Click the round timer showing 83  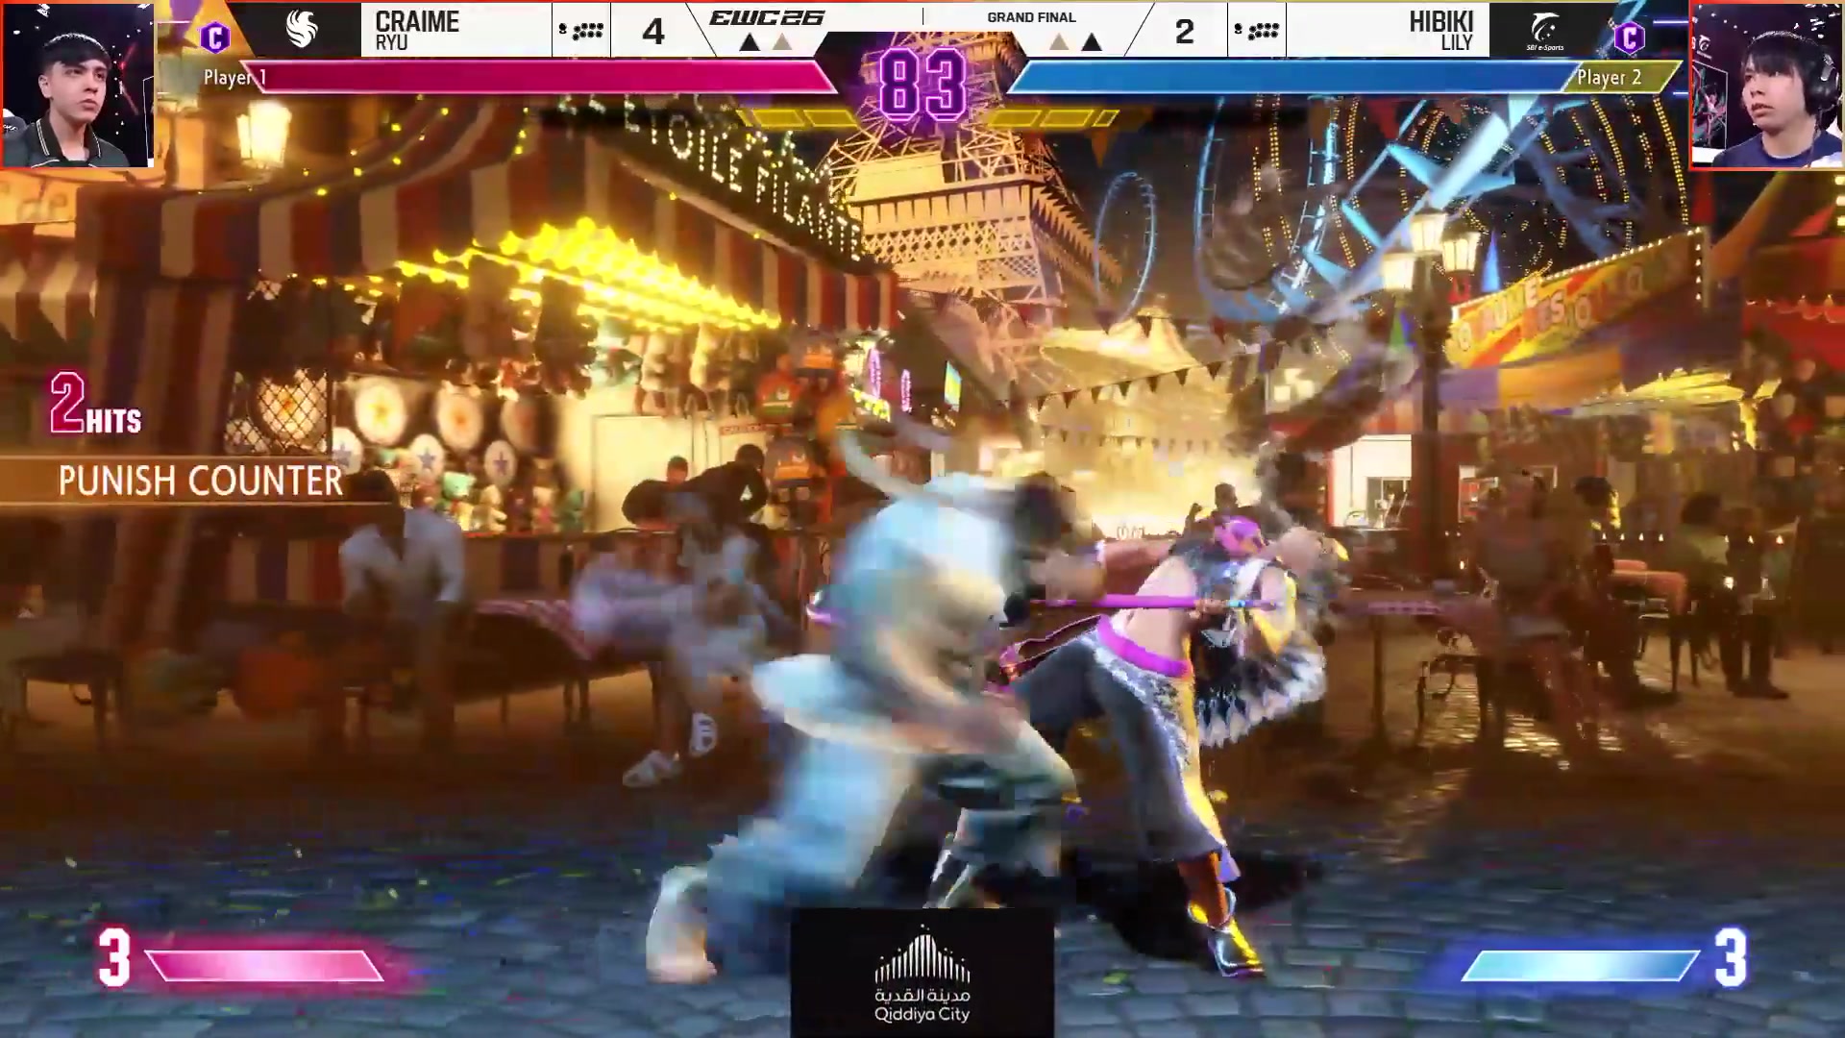(x=922, y=85)
